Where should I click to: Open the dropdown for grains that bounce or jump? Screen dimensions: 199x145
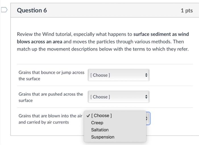tap(119, 75)
